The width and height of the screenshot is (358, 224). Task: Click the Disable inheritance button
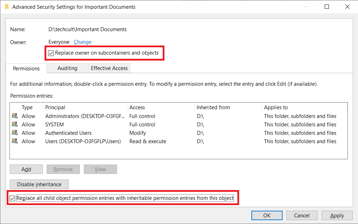tap(39, 184)
